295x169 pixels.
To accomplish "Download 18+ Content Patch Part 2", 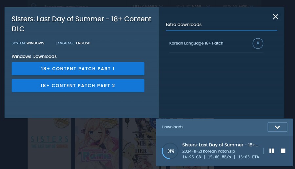I will [78, 85].
